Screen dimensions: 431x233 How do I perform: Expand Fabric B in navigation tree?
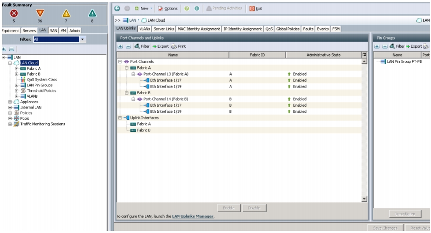[17, 74]
